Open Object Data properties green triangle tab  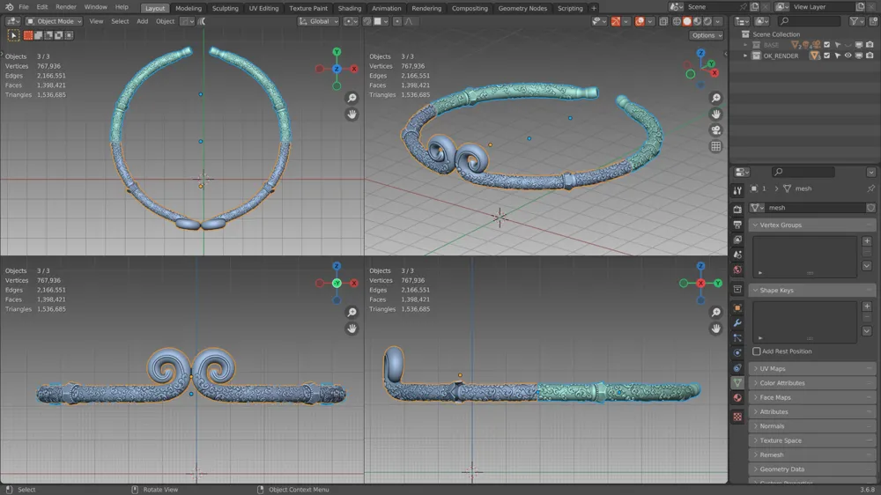point(737,382)
